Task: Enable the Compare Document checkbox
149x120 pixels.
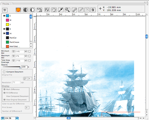Action: tap(4, 72)
